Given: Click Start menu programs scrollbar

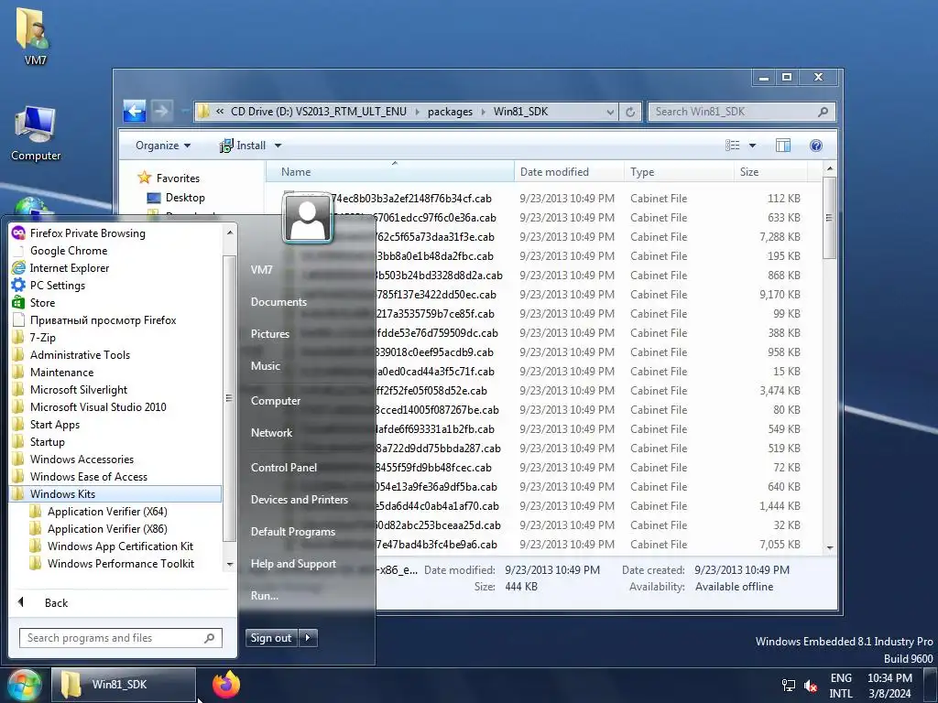Looking at the screenshot, I should 229,398.
